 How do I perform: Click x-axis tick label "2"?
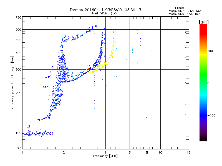64,152
